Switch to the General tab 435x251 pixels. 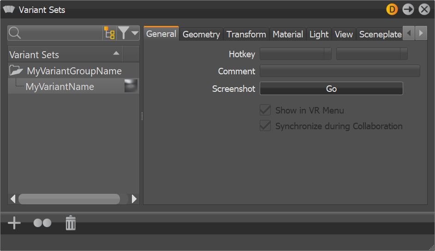pyautogui.click(x=161, y=34)
